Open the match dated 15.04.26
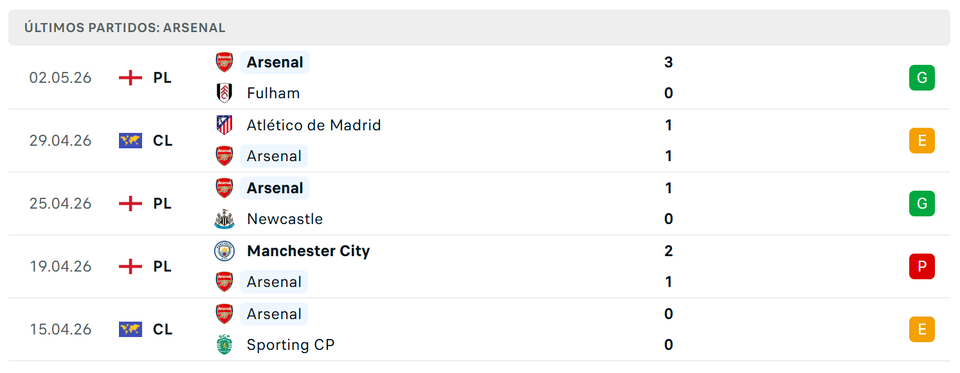Viewport: 960px width, 373px height. pyautogui.click(x=479, y=329)
